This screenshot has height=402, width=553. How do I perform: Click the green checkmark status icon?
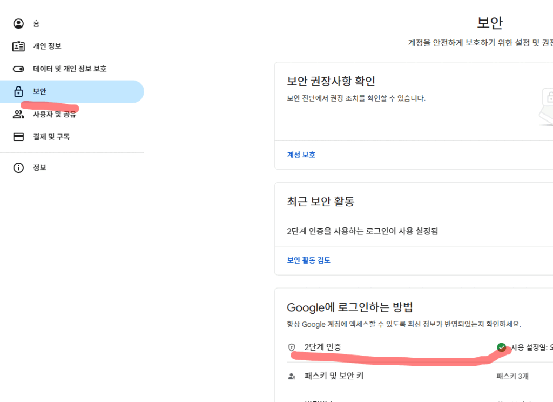501,347
